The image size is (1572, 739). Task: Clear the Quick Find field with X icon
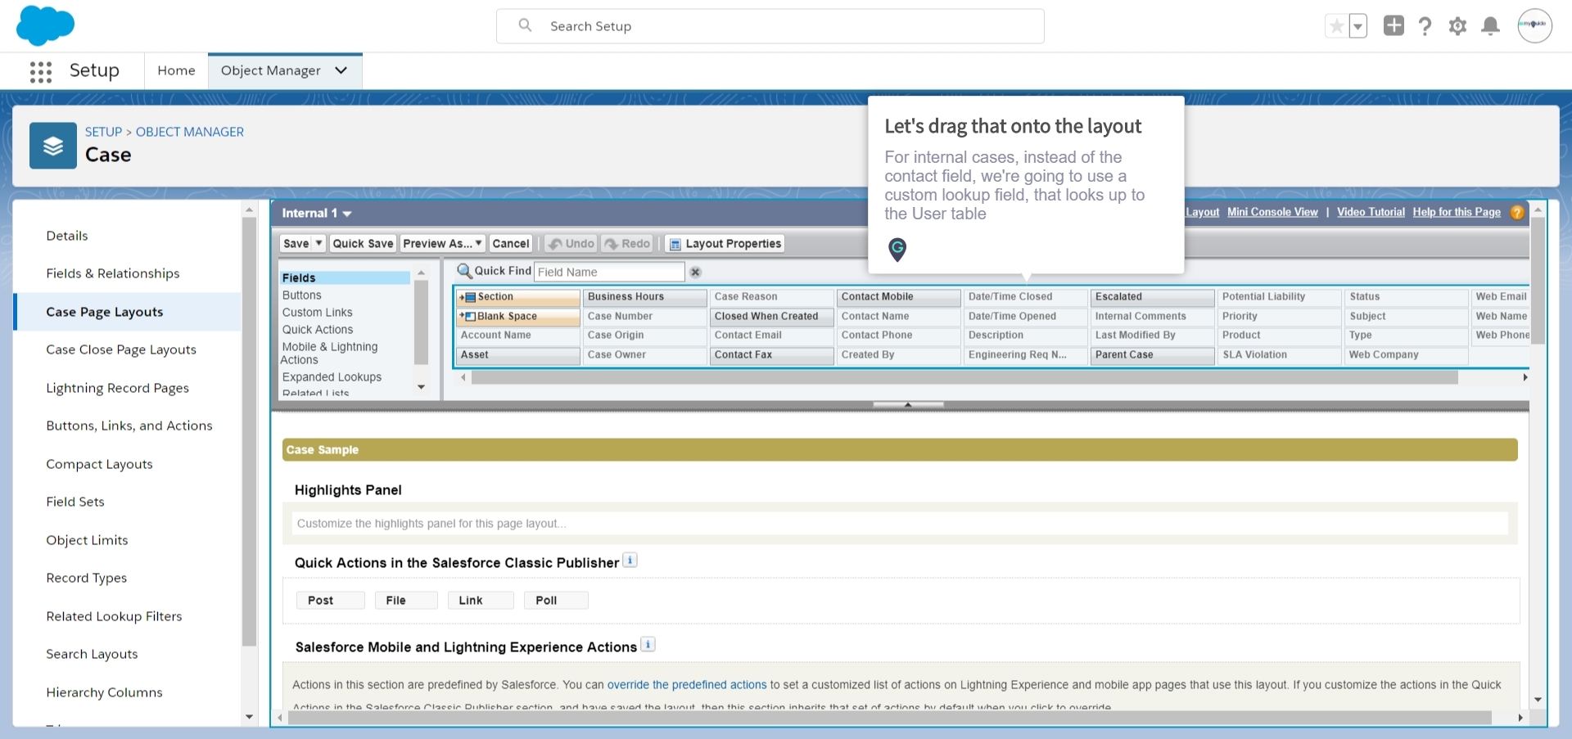tap(695, 272)
